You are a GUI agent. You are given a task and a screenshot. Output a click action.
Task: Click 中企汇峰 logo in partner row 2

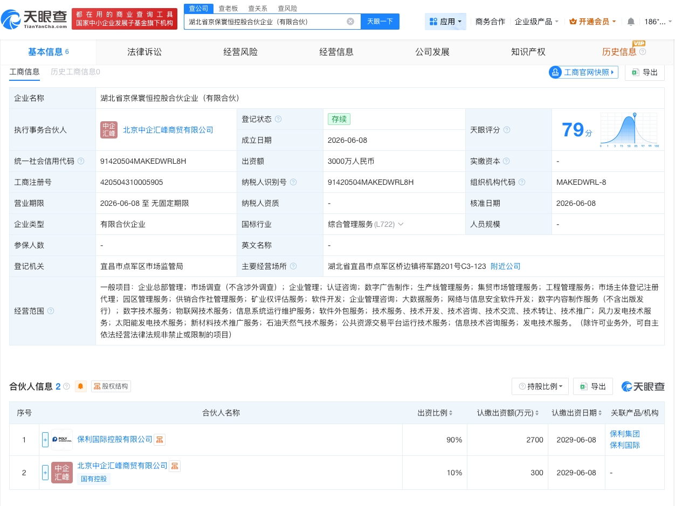point(62,473)
